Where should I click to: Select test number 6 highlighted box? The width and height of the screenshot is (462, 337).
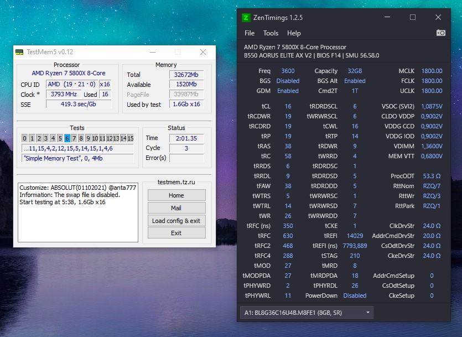coord(67,138)
